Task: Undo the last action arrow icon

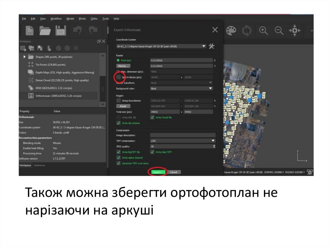Action: point(77,30)
